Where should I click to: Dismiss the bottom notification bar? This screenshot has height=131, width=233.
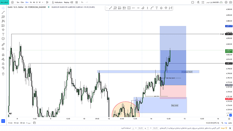tap(230, 128)
